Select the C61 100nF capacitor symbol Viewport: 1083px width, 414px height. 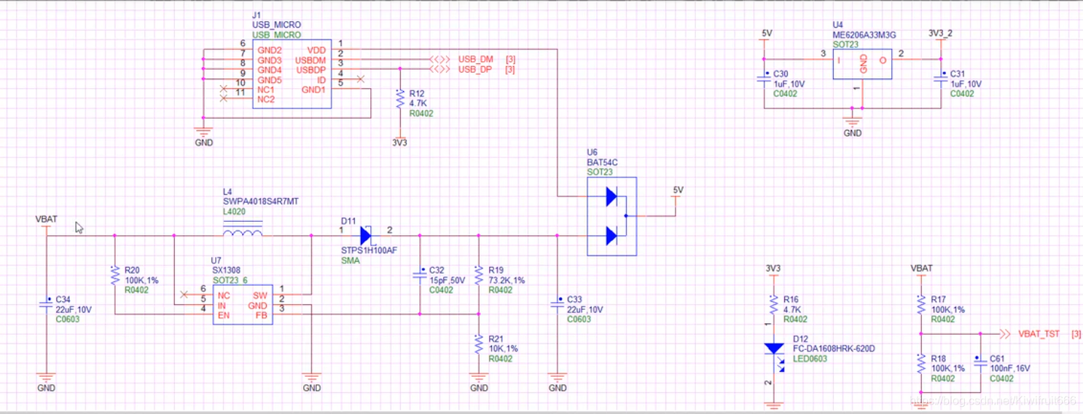(980, 361)
